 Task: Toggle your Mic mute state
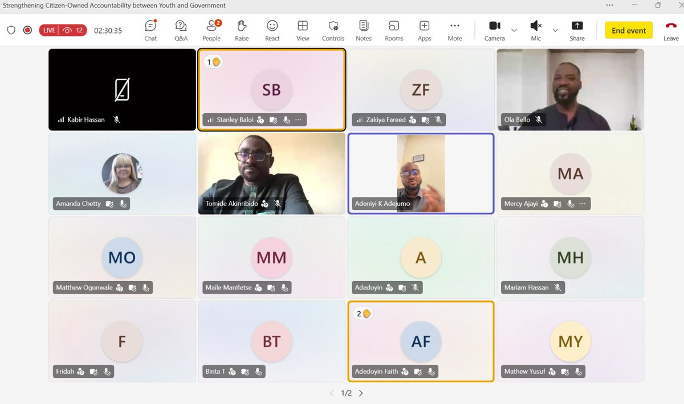click(536, 30)
